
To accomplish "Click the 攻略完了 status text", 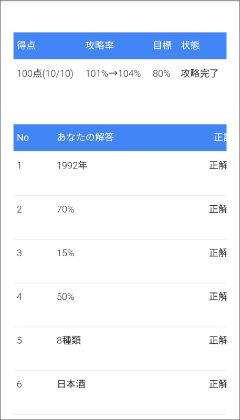I will tap(200, 73).
